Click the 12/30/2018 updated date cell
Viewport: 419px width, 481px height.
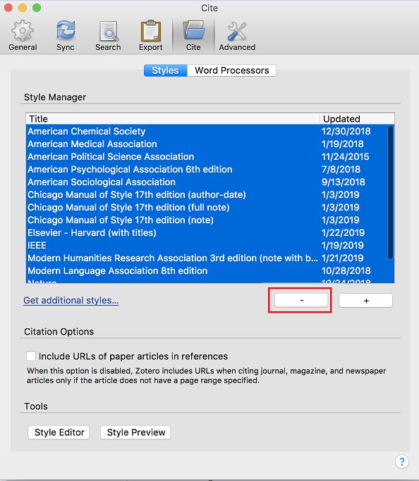tap(346, 131)
